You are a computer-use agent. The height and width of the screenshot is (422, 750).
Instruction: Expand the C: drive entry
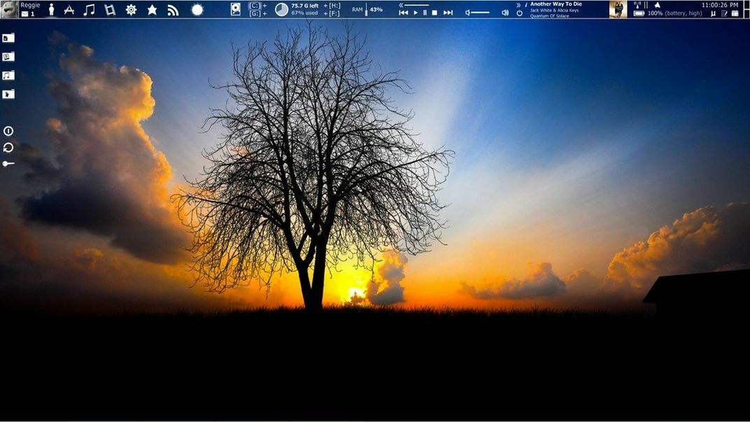tap(255, 6)
